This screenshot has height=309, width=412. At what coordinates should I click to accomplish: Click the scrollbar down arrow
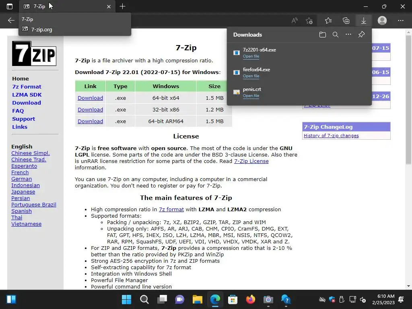coord(408,286)
